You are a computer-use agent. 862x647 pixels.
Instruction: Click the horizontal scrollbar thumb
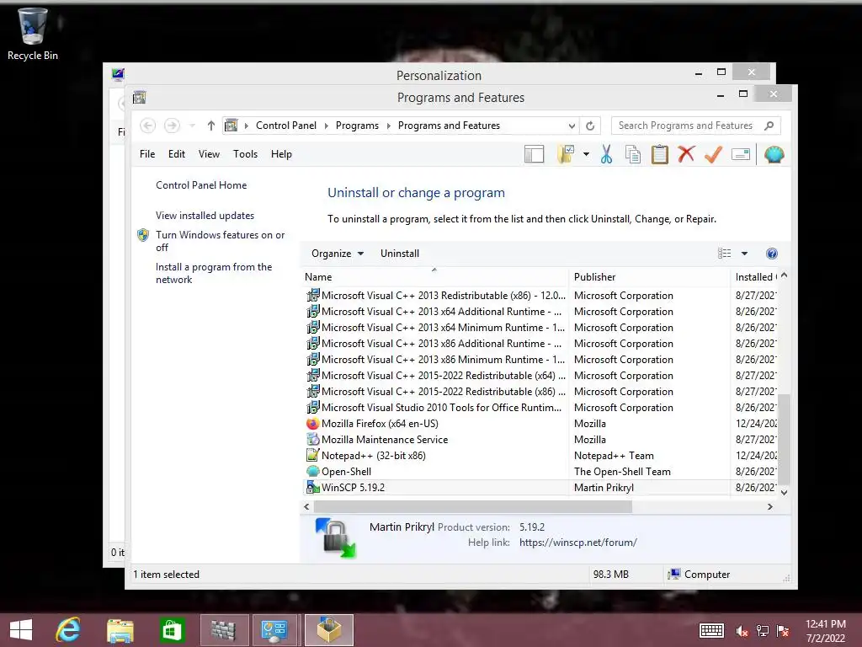[473, 506]
